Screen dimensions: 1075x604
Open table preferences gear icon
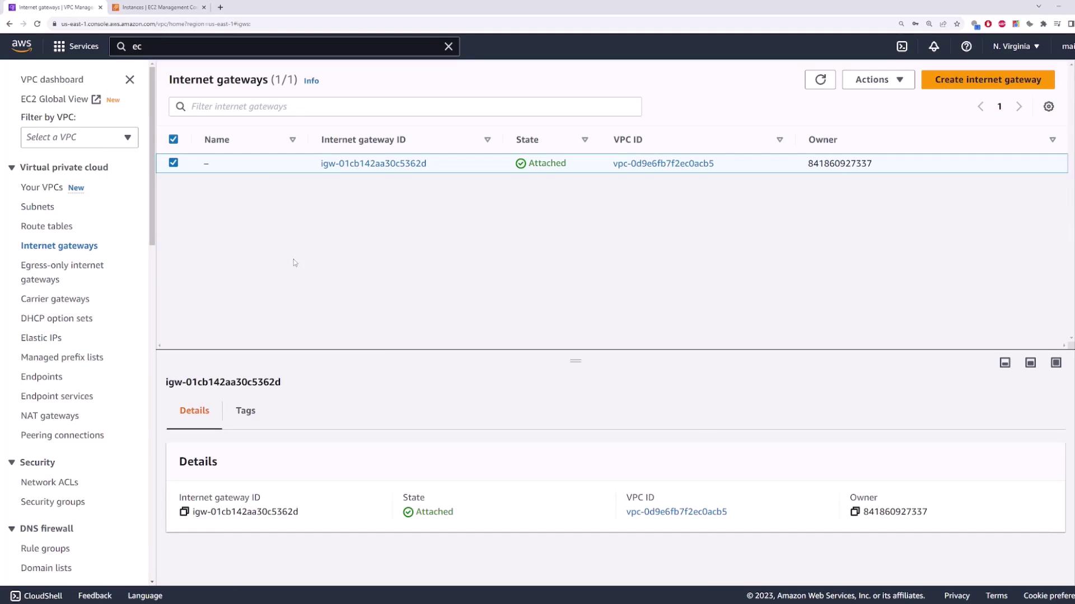[1049, 106]
